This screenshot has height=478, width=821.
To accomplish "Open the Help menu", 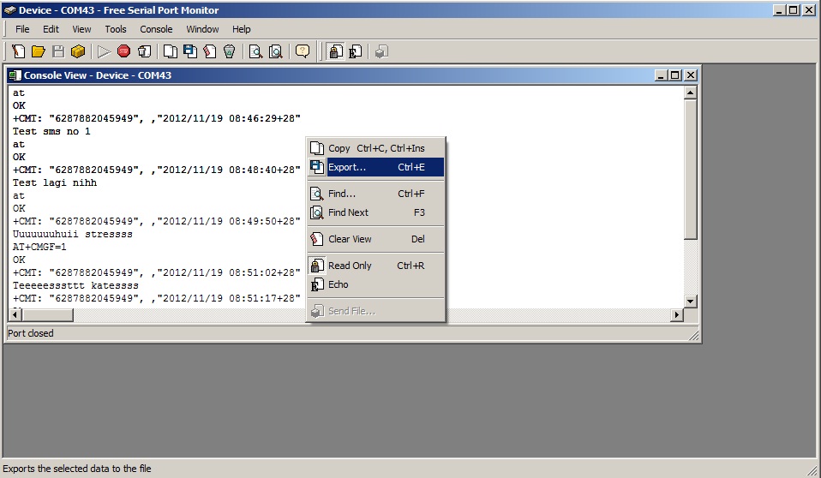I will click(242, 29).
